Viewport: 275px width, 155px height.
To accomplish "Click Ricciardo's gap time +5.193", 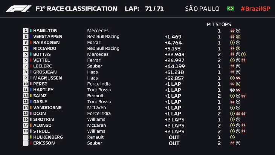I will [173, 48].
